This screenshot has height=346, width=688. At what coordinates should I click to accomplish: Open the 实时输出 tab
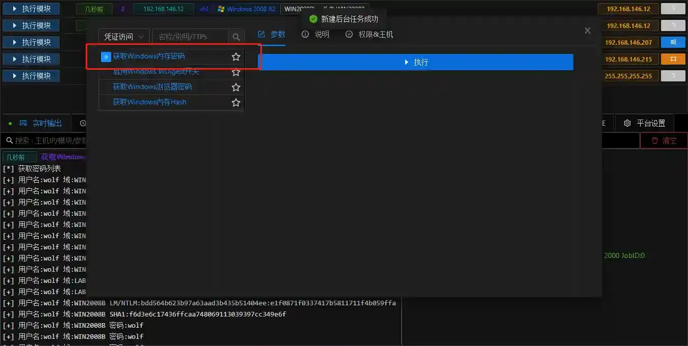pos(41,123)
